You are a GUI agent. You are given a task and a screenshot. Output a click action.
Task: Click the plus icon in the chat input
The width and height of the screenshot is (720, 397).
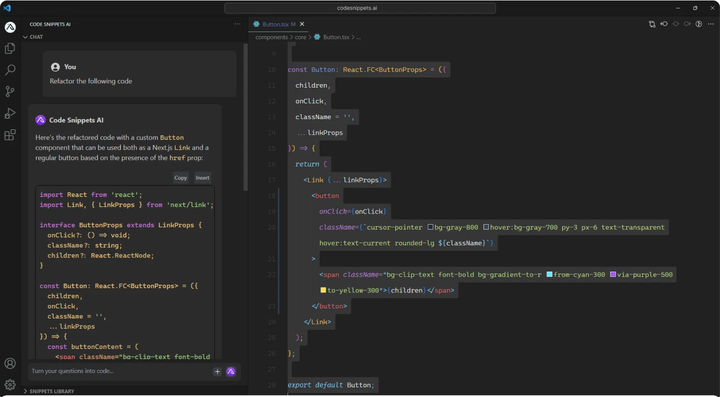click(217, 372)
